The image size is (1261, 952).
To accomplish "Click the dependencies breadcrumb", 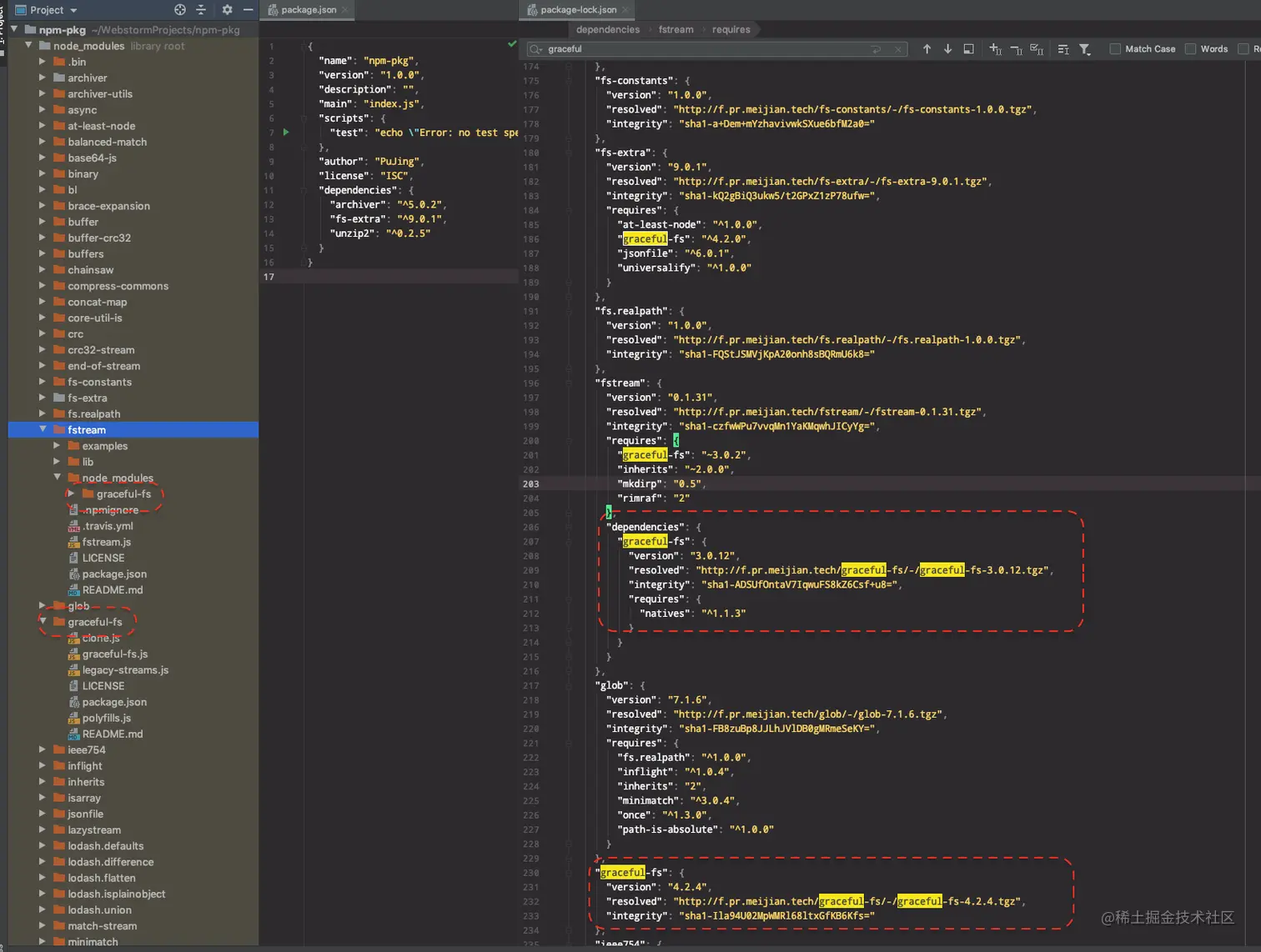I will tap(607, 30).
